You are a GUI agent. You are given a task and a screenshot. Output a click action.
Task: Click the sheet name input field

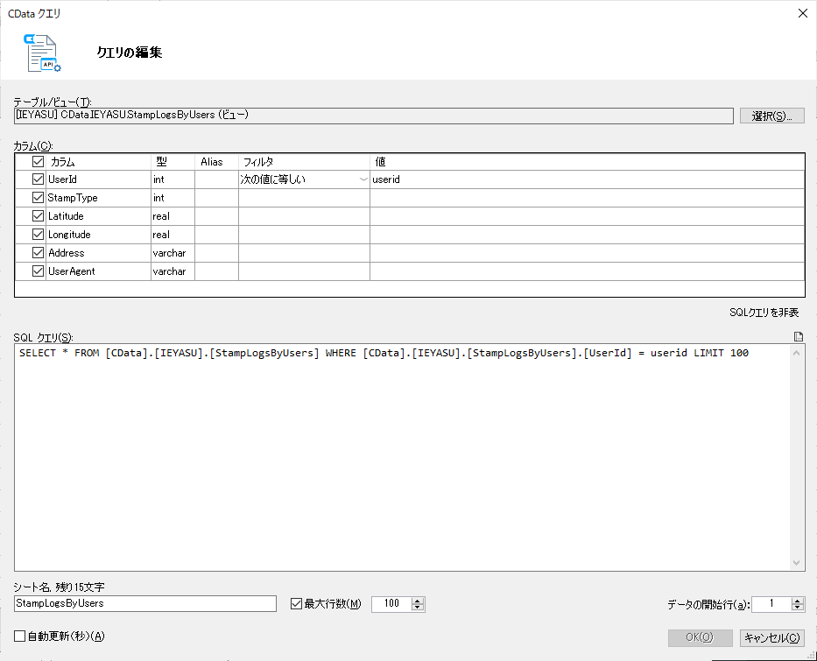point(144,603)
